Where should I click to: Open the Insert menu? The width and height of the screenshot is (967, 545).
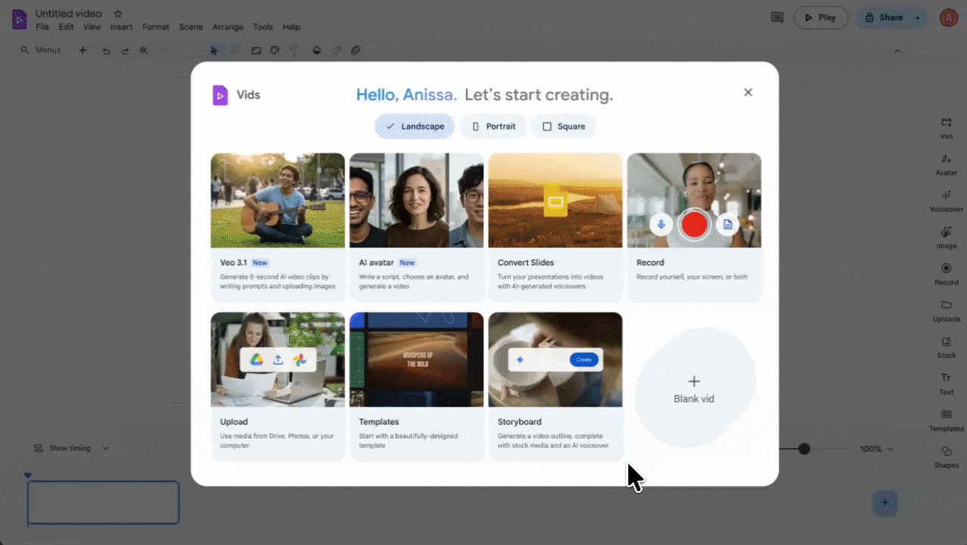coord(121,26)
